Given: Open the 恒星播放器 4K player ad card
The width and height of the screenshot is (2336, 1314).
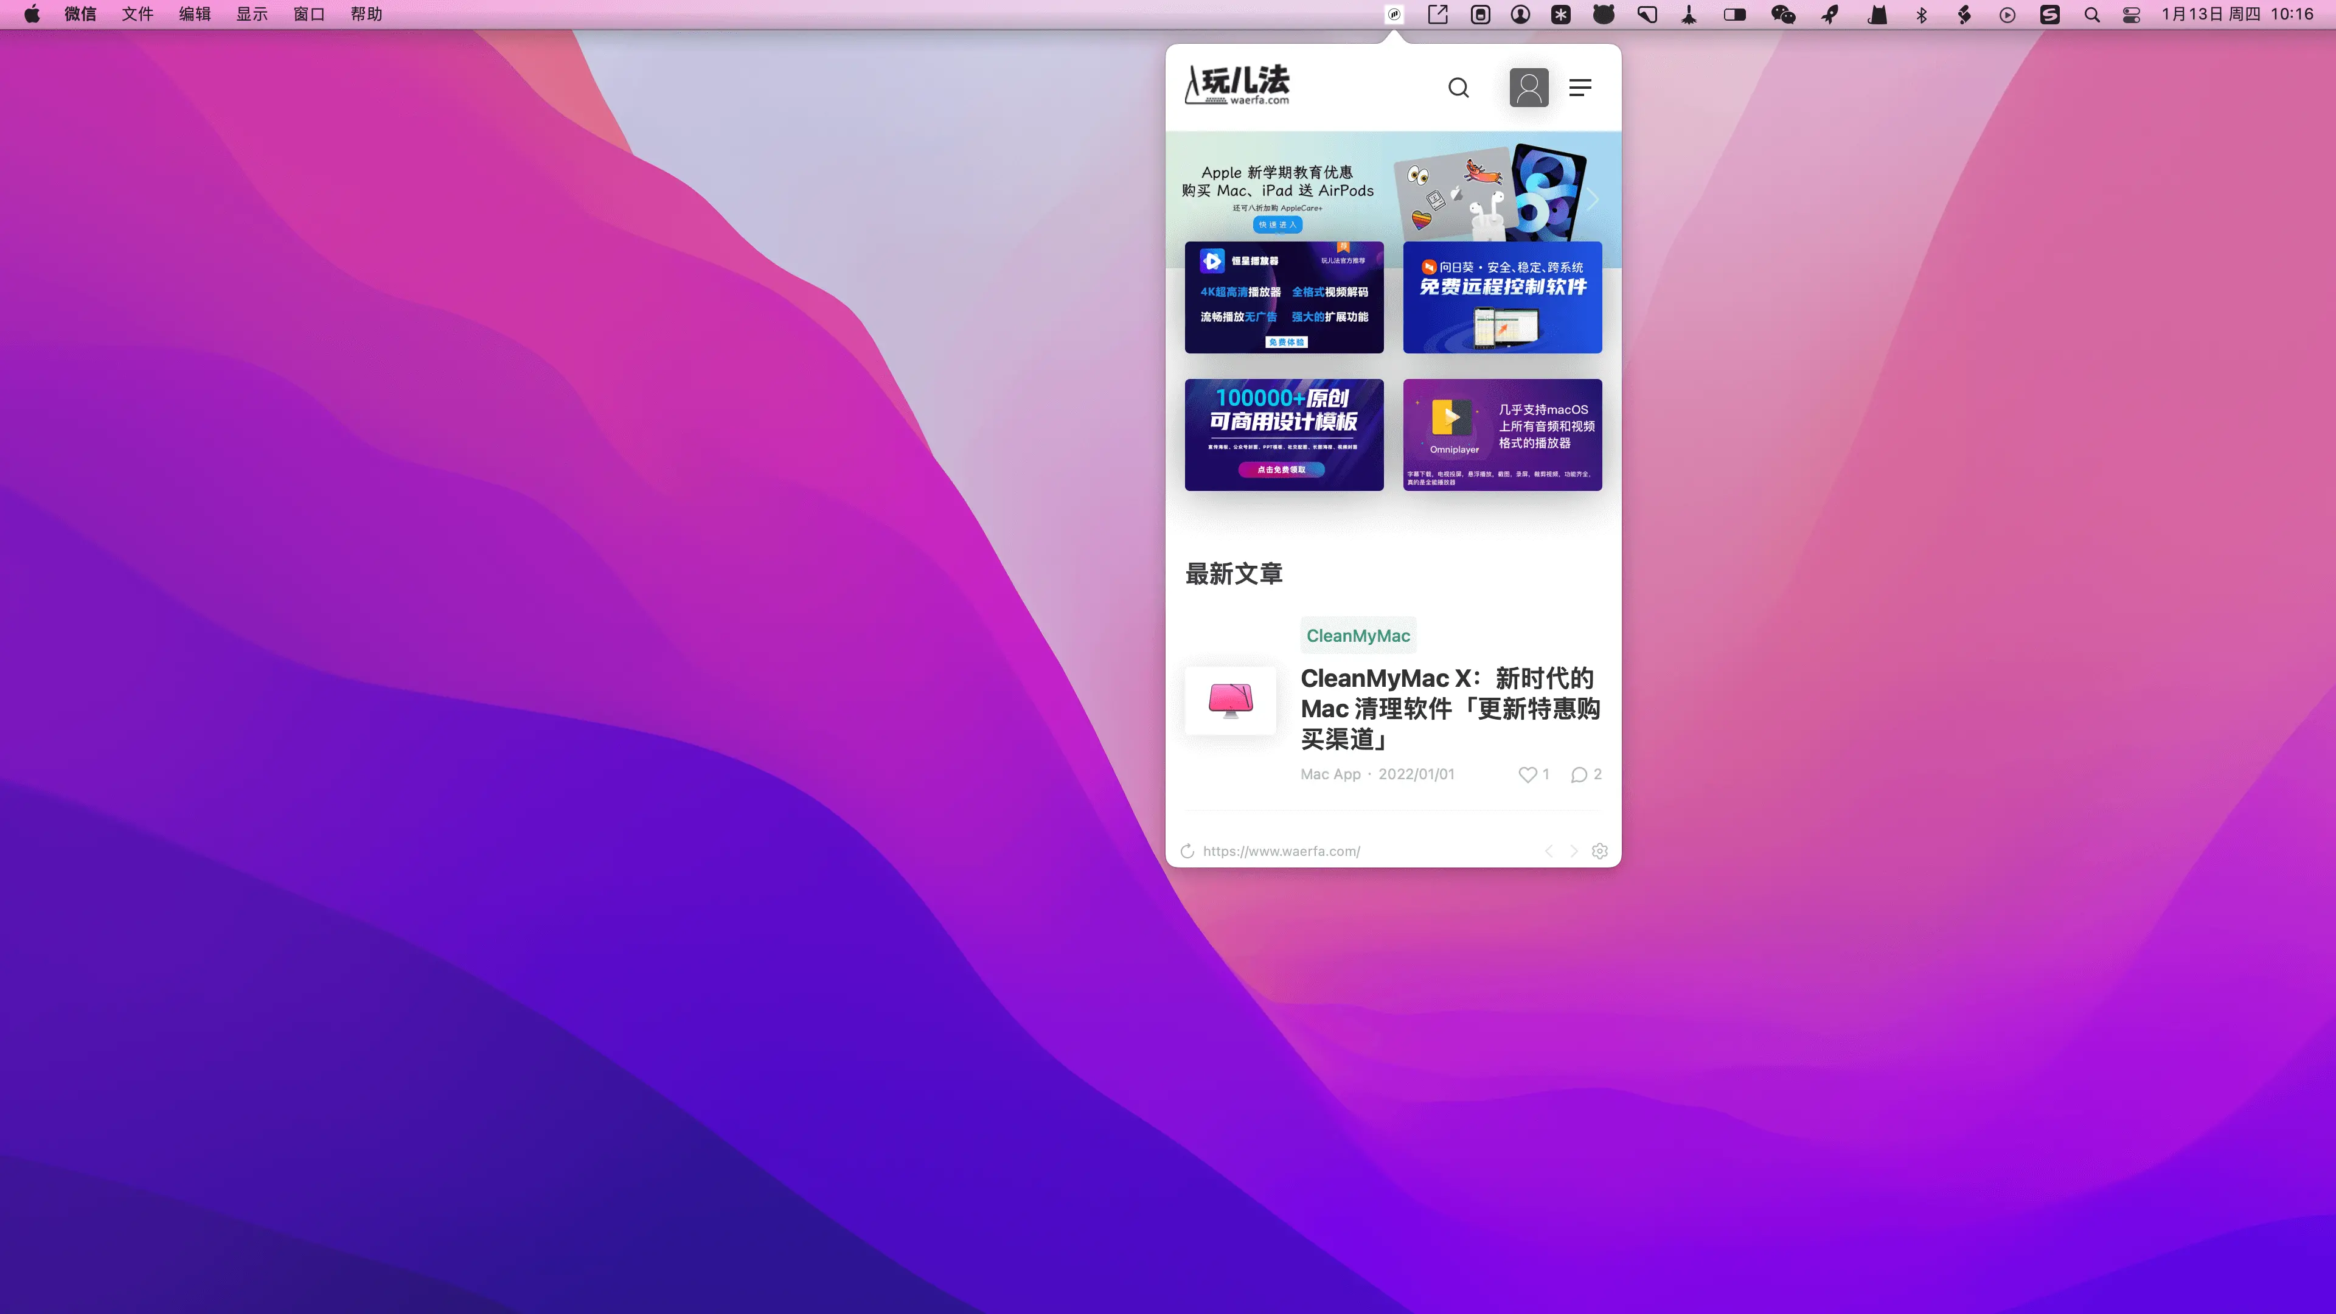Looking at the screenshot, I should [x=1284, y=297].
